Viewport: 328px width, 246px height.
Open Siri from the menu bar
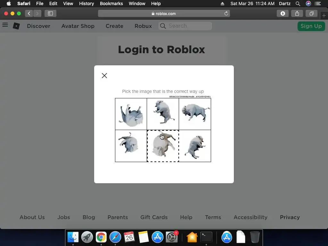[308, 4]
